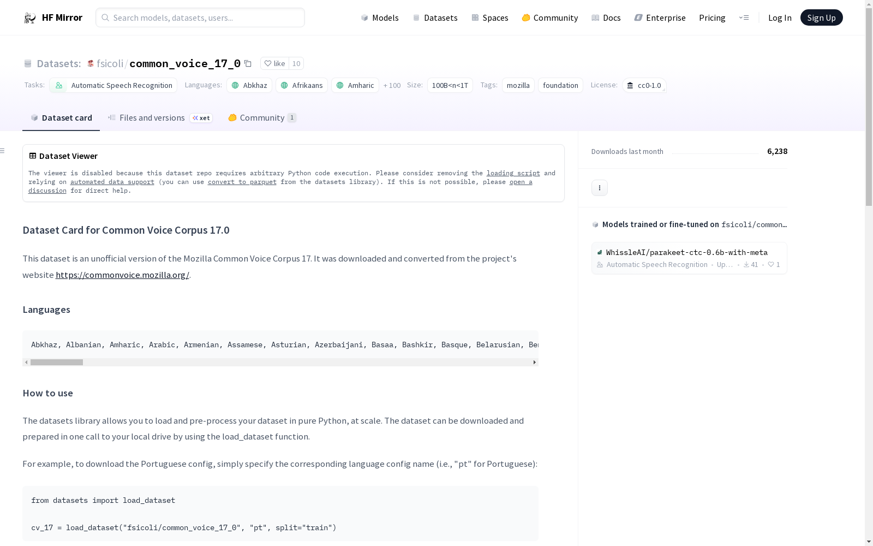Select the Afrikaans language tag
The width and height of the screenshot is (873, 546).
(302, 85)
